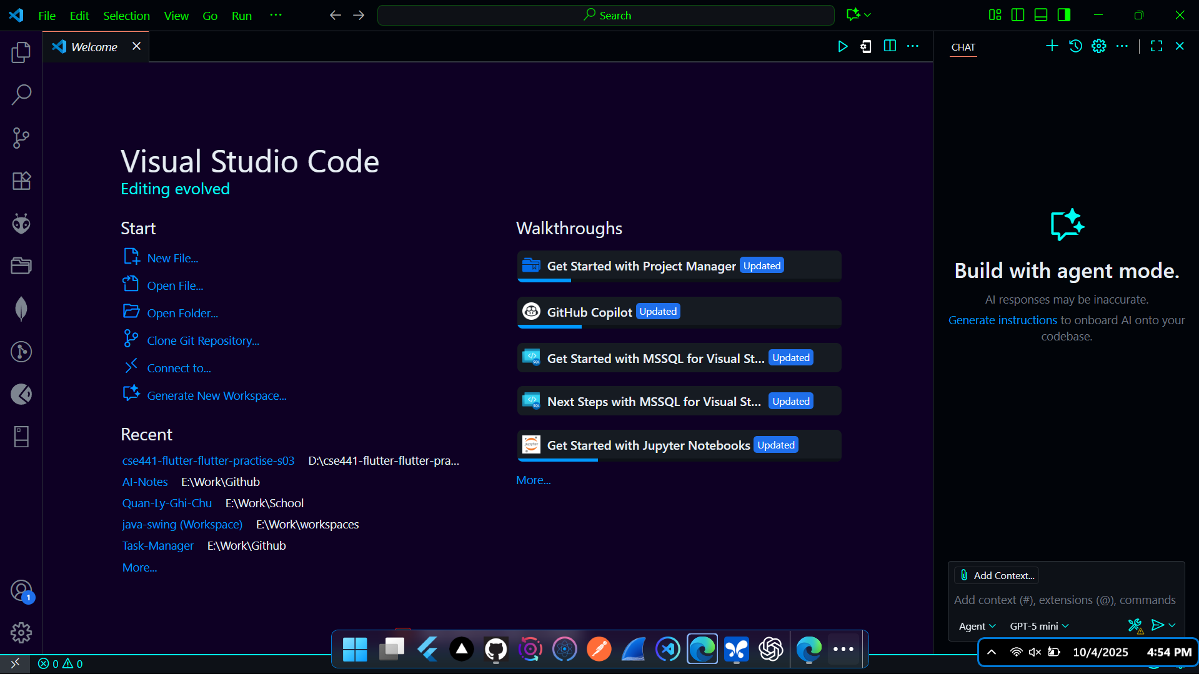1199x674 pixels.
Task: Show errors and warnings in status bar
Action: pyautogui.click(x=61, y=664)
